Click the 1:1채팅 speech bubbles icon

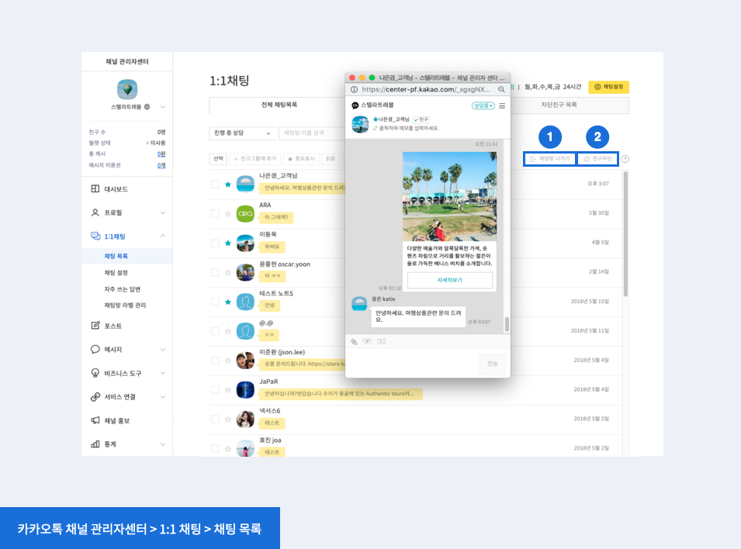pyautogui.click(x=95, y=237)
